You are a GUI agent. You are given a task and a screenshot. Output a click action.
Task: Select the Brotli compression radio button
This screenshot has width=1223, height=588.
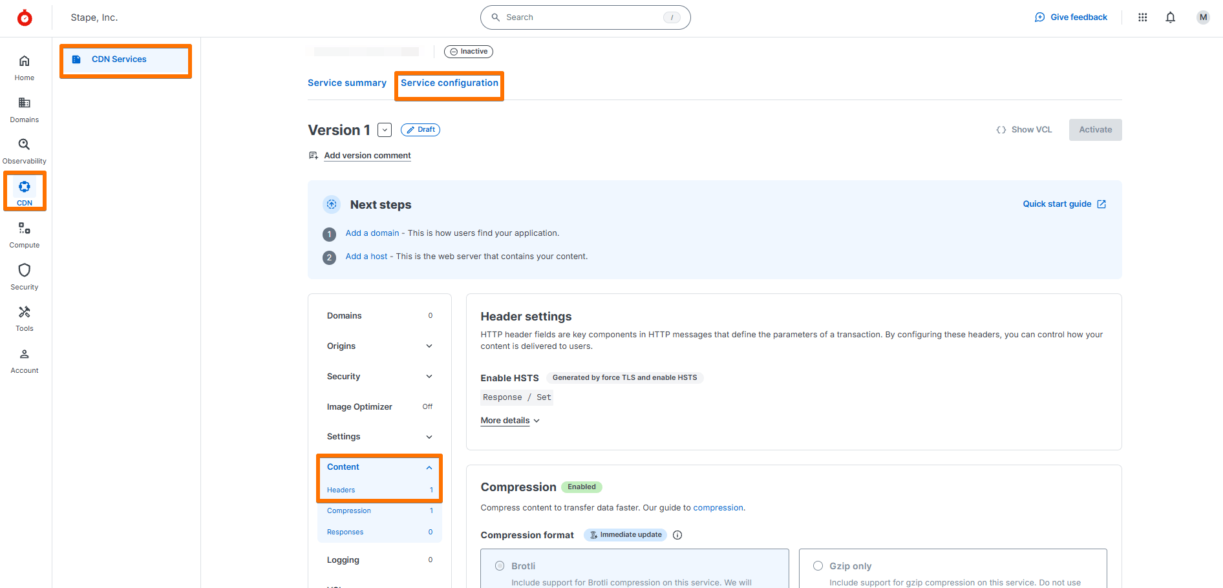[500, 566]
